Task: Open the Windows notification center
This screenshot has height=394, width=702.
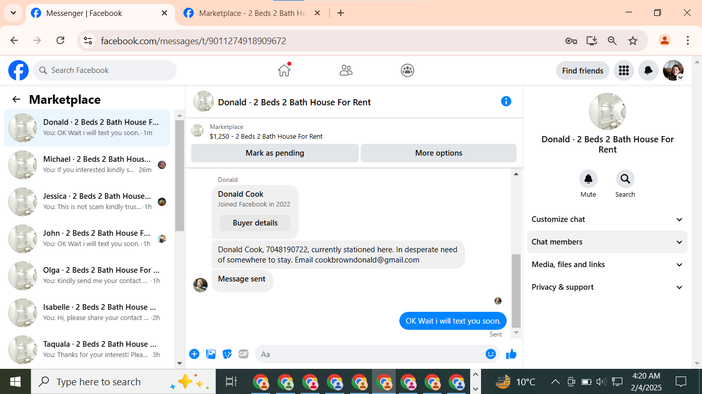Action: tap(681, 382)
